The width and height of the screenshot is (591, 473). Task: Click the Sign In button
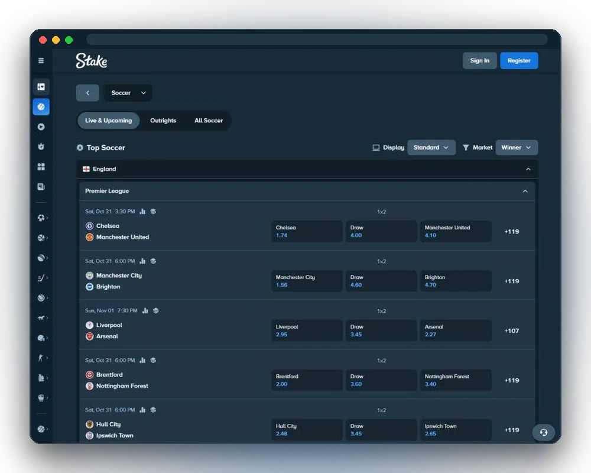coord(480,61)
